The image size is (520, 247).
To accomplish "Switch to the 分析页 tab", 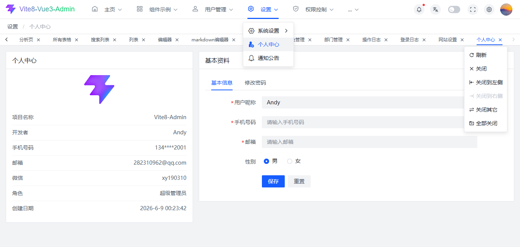I will 26,40.
